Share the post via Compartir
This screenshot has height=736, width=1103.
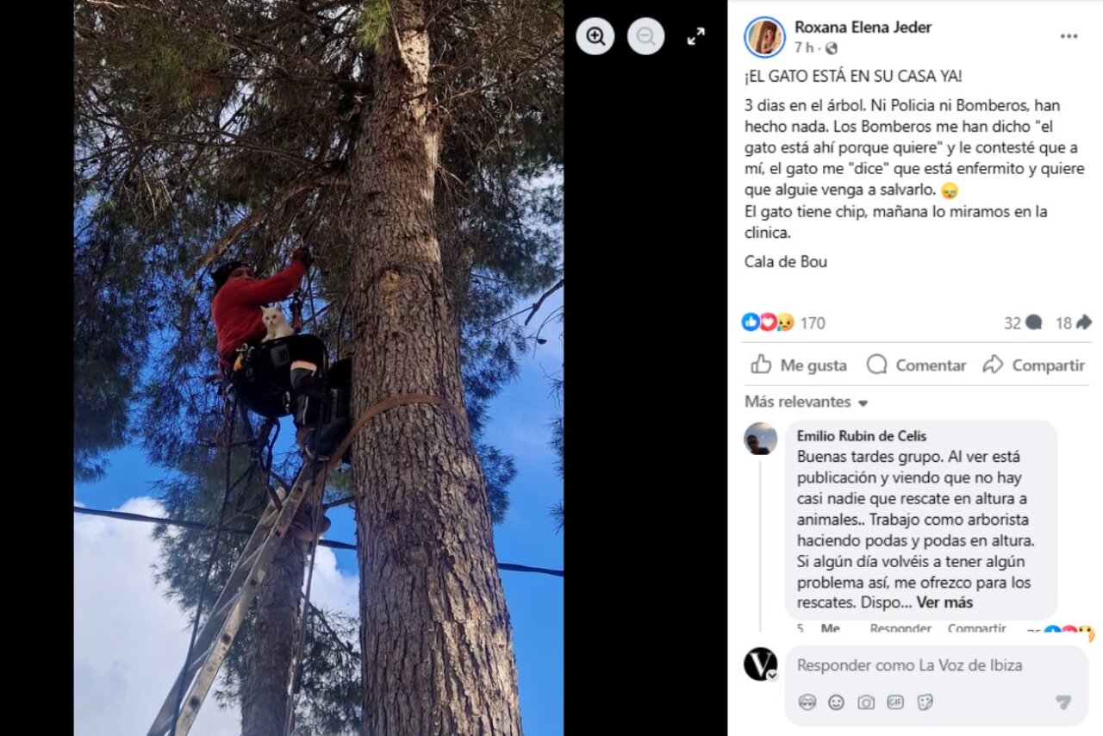click(x=1033, y=365)
